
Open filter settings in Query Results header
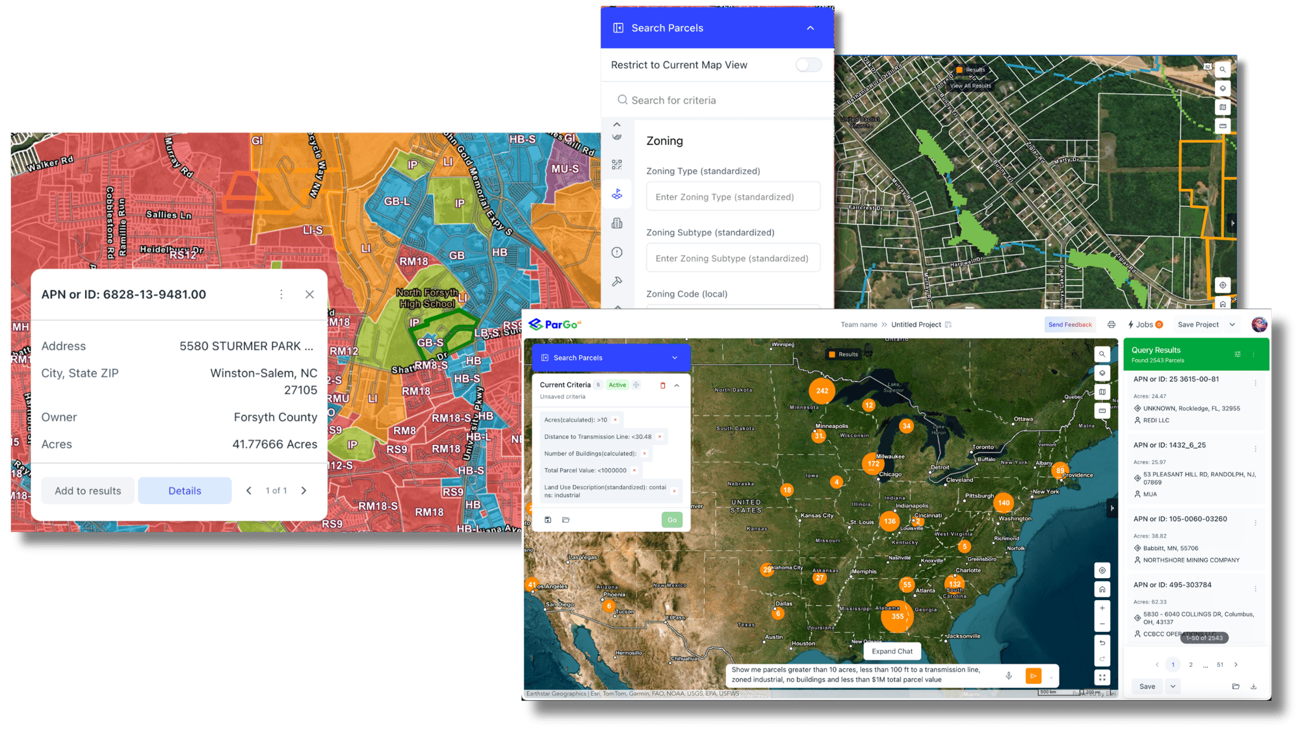(x=1237, y=355)
